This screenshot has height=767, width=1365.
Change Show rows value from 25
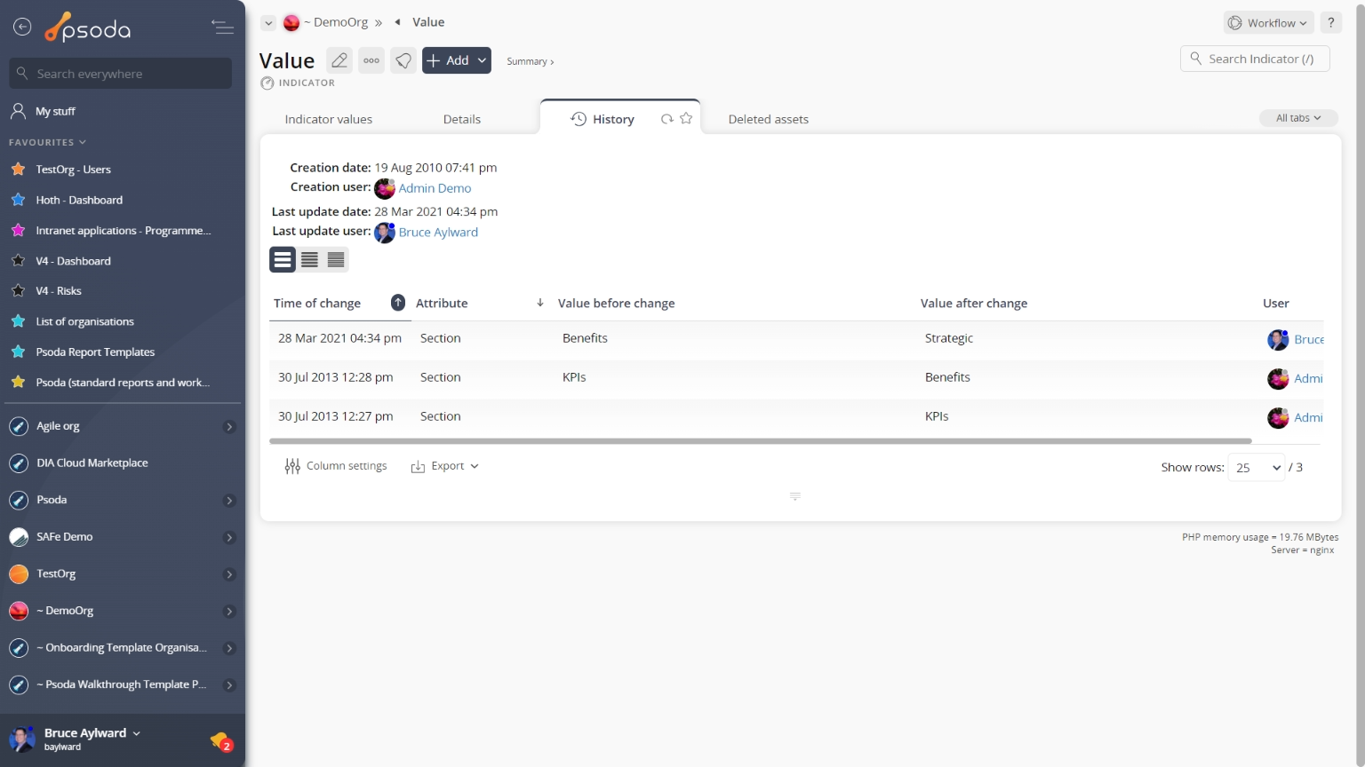[x=1257, y=468]
